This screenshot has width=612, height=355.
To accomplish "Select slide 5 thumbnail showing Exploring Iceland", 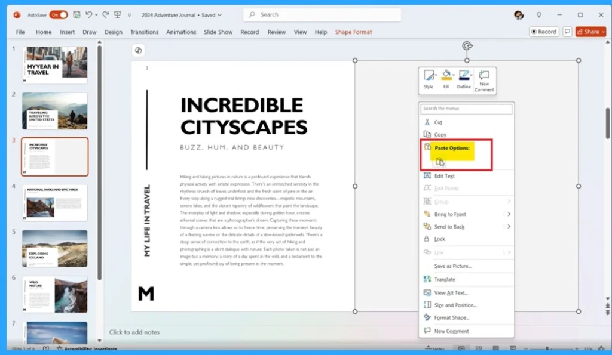I will (x=54, y=248).
